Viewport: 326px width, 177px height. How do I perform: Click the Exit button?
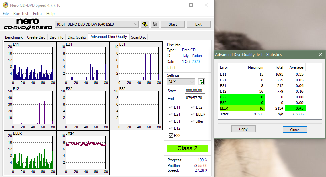pos(198,24)
